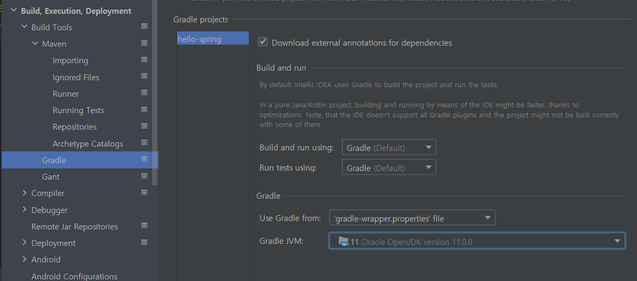The image size is (637, 281).
Task: Open the Run tests using dropdown
Action: tap(389, 167)
